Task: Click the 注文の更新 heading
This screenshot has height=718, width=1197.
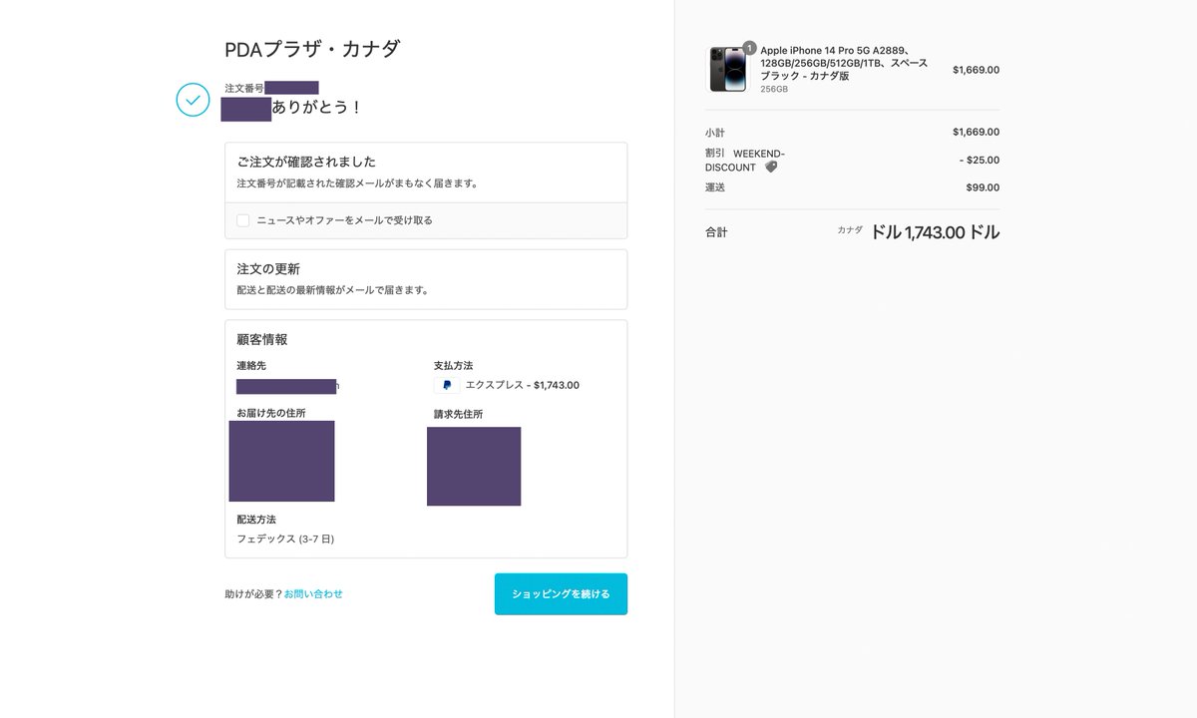Action: [268, 269]
